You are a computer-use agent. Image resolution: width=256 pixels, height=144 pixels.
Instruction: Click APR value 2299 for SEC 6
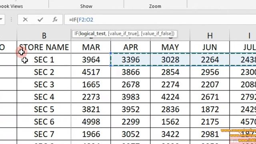pos(131,122)
